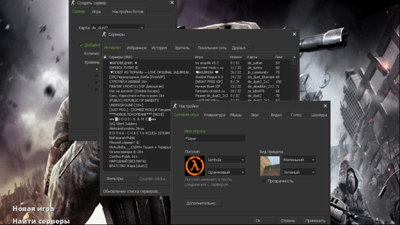Open the Маленький crosshair size dropdown
The height and width of the screenshot is (225, 400).
tap(299, 160)
